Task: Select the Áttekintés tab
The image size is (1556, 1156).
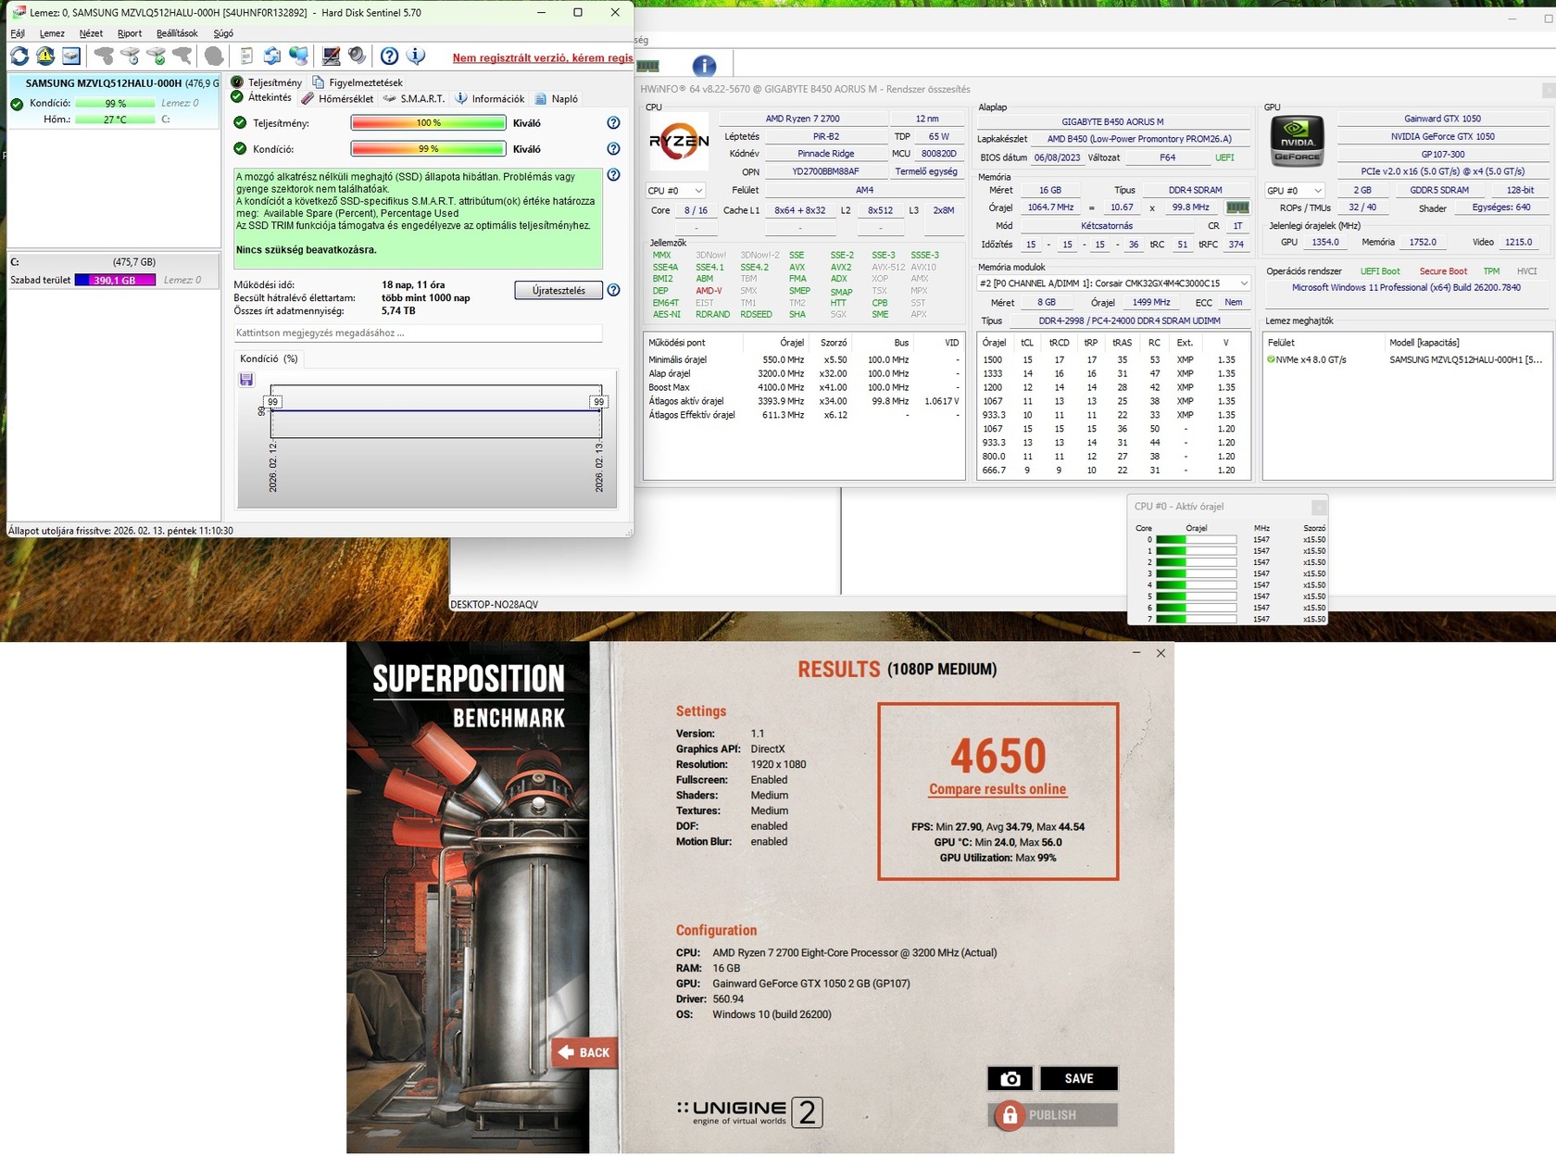Action: (x=261, y=97)
